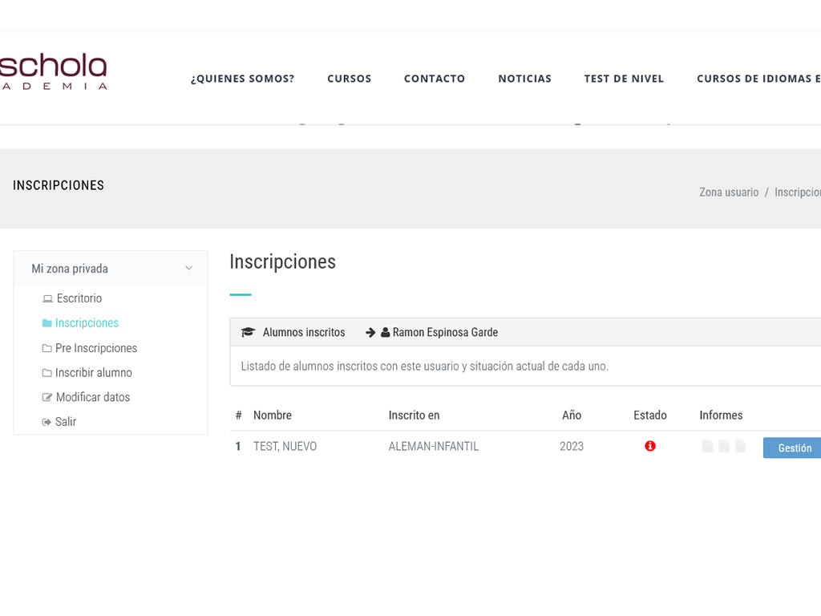Screen dimensions: 821x616
Task: Open the ¿Quienes somos? menu item
Action: coord(242,79)
